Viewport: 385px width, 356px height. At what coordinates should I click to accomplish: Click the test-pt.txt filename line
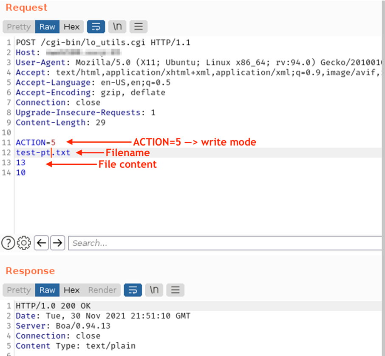pyautogui.click(x=43, y=152)
